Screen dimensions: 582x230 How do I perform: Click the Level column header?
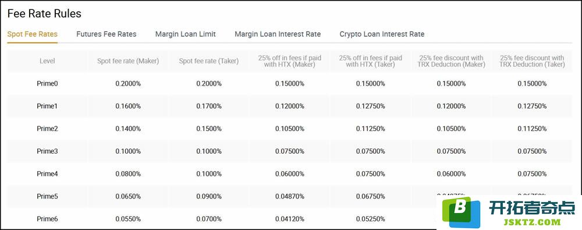pos(47,61)
